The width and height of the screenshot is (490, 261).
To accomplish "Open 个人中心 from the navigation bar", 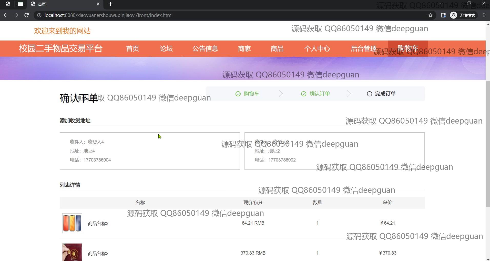I will pos(317,49).
